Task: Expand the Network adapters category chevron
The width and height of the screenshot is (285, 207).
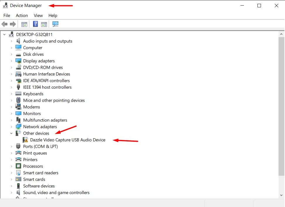Action: click(11, 127)
